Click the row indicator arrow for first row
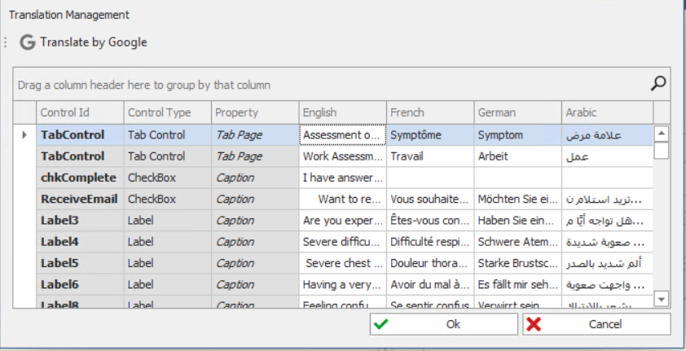Viewport: 686px width, 351px height. [24, 135]
